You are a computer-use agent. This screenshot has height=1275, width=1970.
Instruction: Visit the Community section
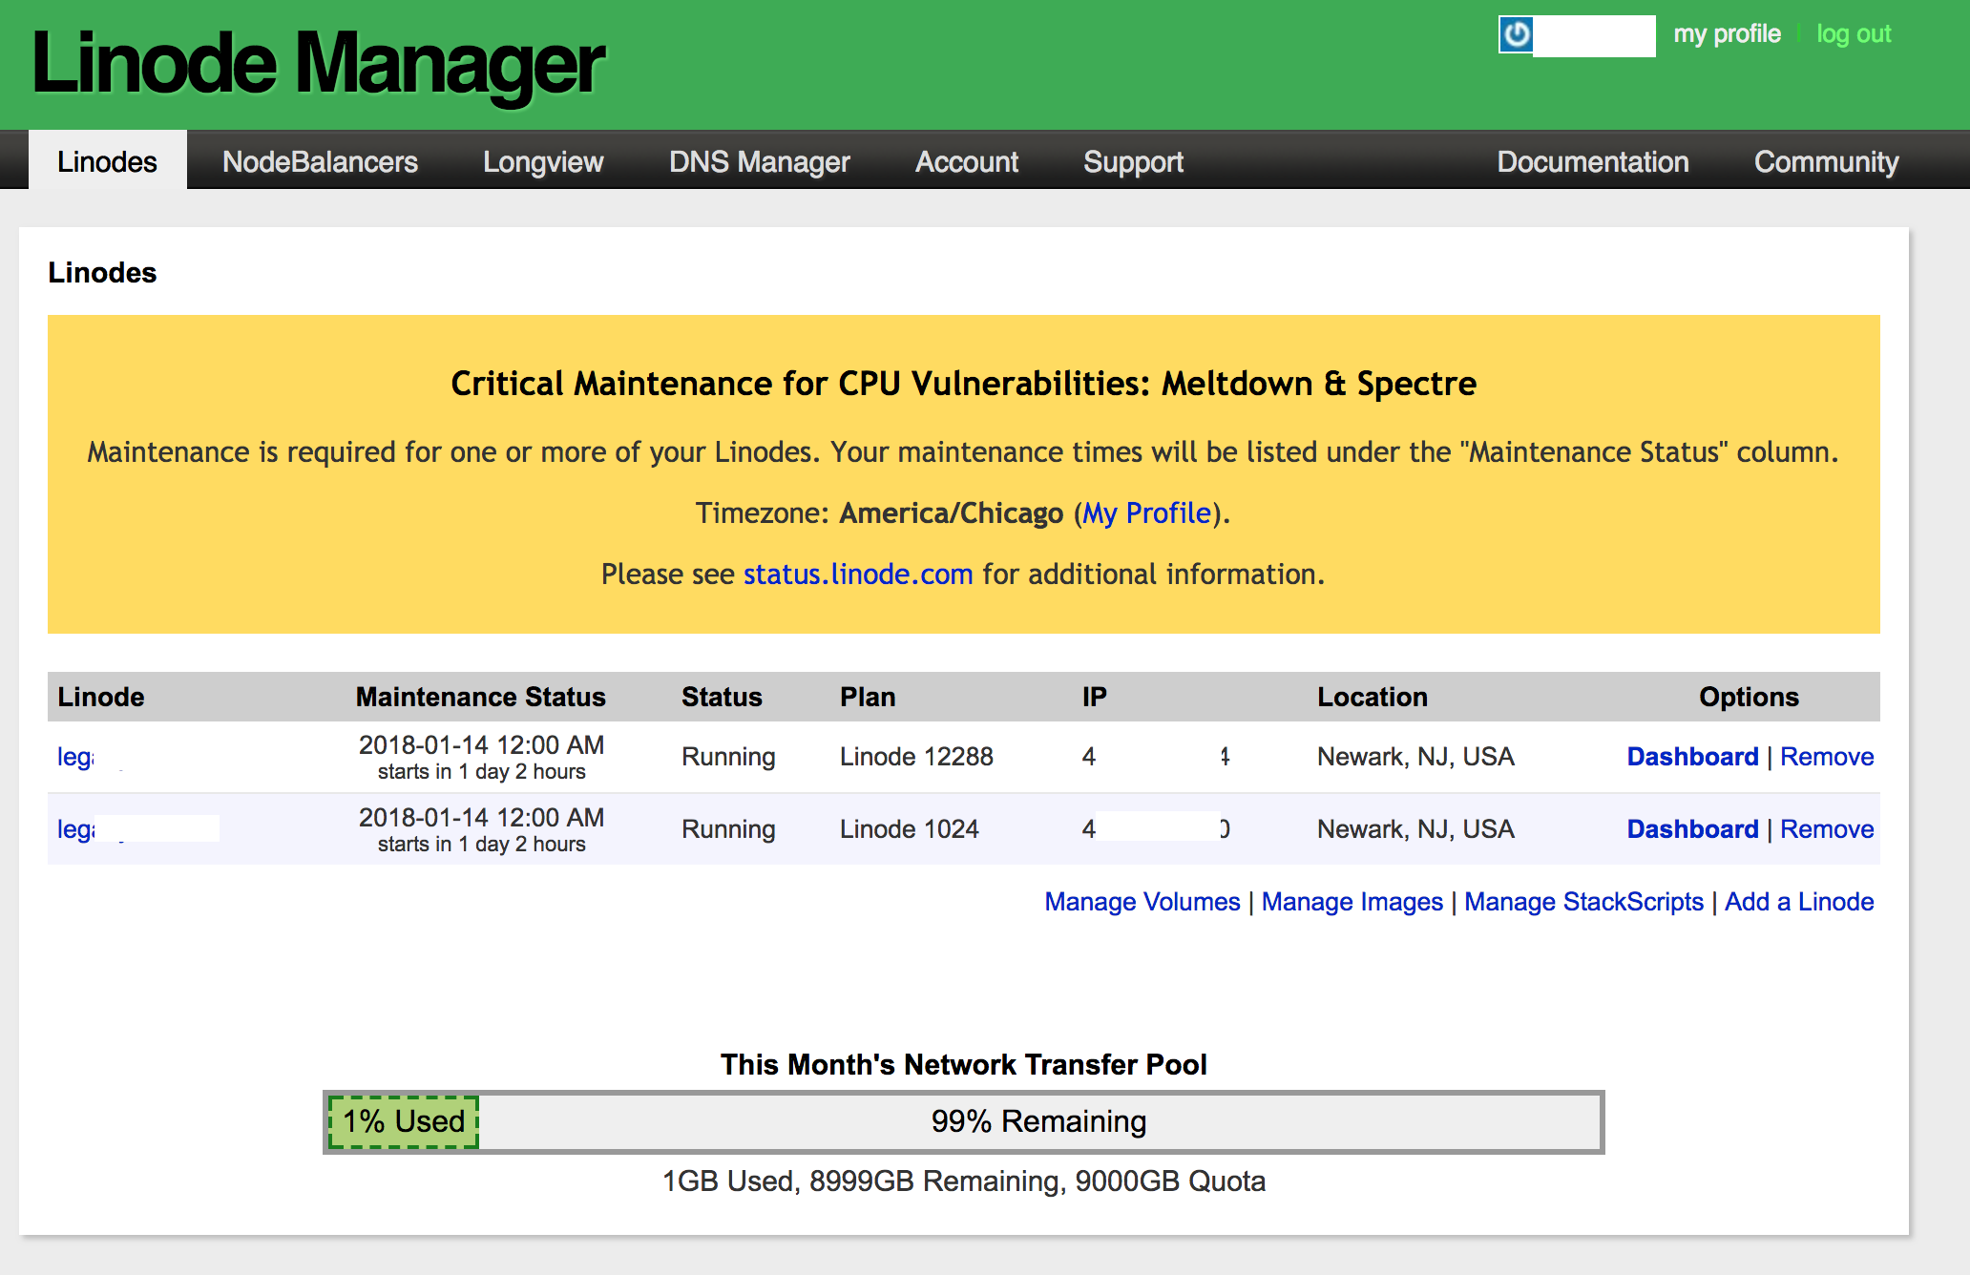click(1826, 161)
